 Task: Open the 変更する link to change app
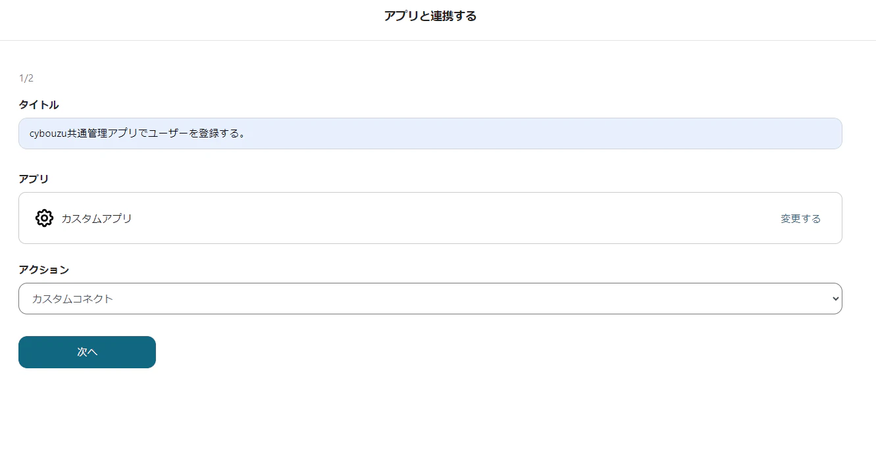coord(800,218)
